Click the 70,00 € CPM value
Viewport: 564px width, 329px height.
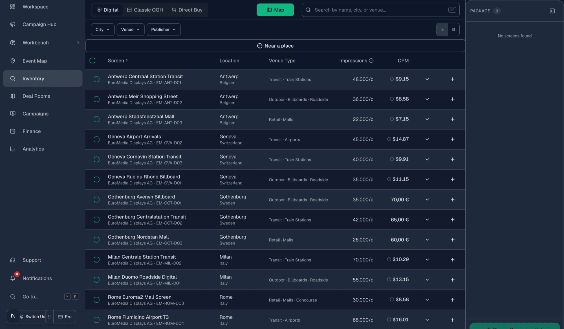(x=400, y=199)
